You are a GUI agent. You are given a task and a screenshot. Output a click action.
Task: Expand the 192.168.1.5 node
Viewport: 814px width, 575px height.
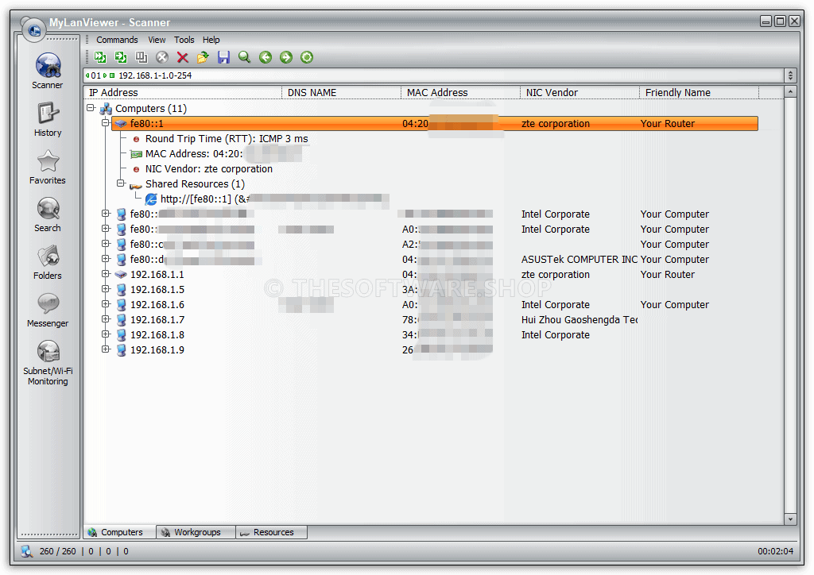tap(106, 289)
